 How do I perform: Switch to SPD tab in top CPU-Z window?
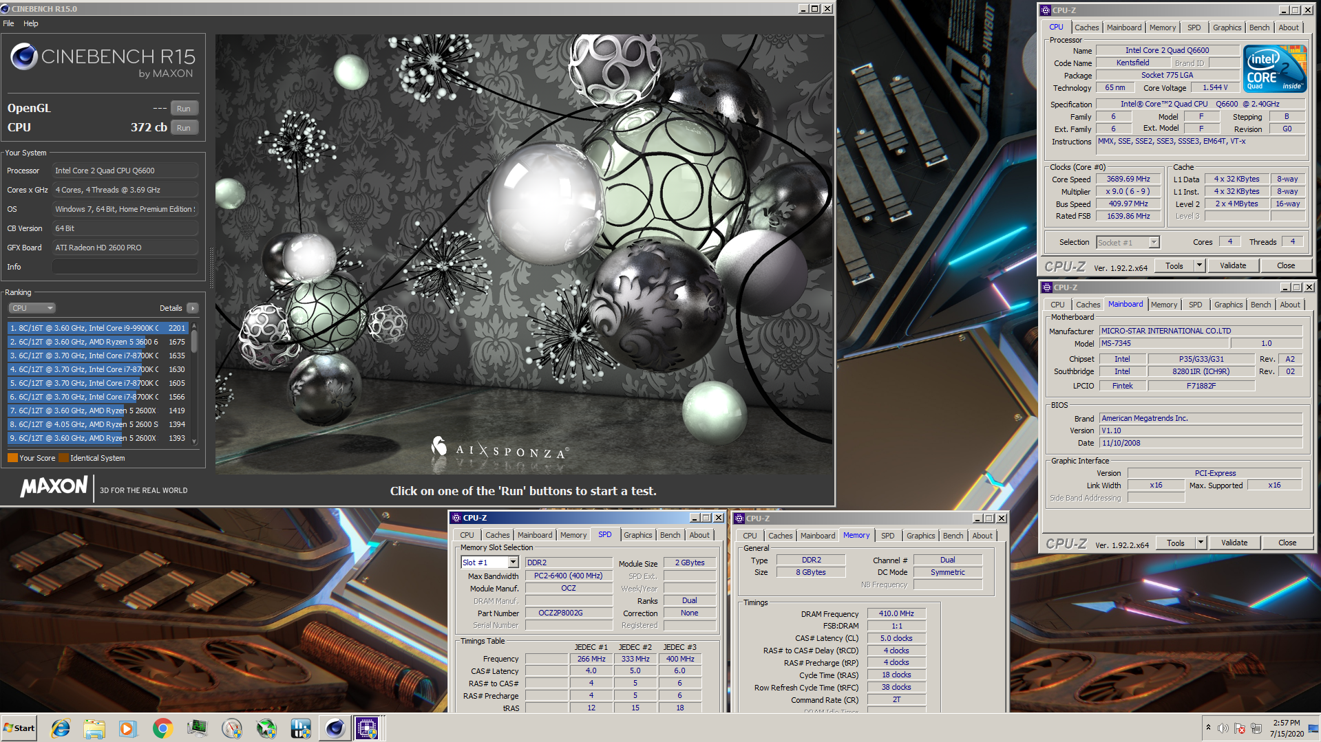[1194, 28]
